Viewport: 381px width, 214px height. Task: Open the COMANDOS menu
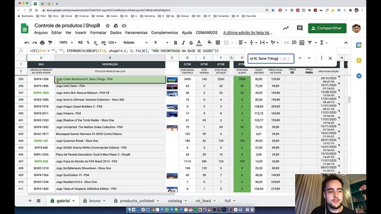click(207, 33)
